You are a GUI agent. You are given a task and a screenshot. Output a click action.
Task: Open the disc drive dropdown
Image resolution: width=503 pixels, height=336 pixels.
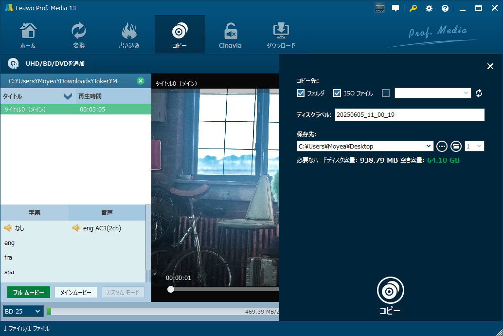point(433,93)
